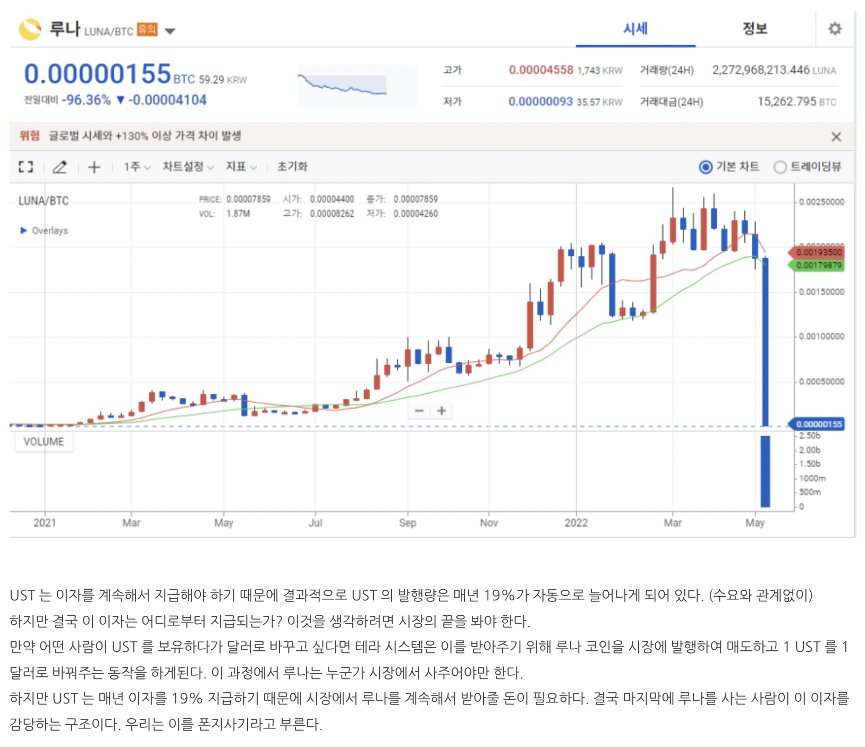Click the 유의 caution badge
The height and width of the screenshot is (747, 865).
pyautogui.click(x=147, y=29)
